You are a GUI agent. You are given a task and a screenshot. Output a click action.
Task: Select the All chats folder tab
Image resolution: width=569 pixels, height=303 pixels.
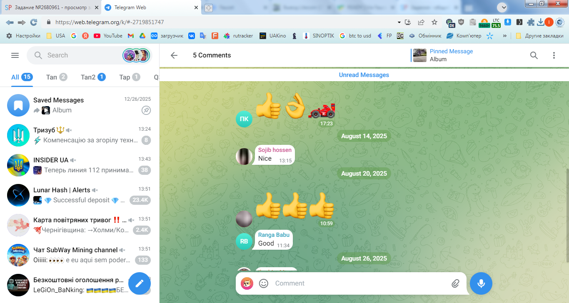(x=22, y=77)
